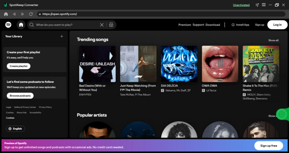Click the Popular artists heading
Viewport: 289px width, 153px height.
point(92,115)
